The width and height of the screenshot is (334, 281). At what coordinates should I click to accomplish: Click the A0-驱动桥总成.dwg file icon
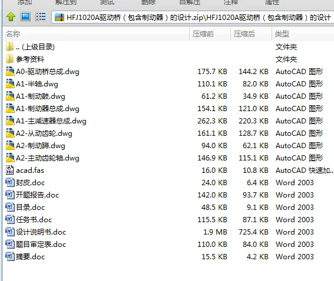coord(10,71)
